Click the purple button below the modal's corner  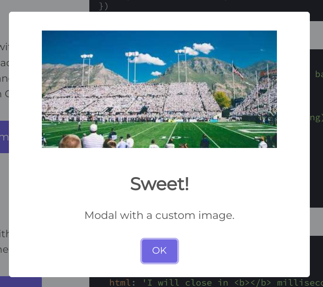[x=21, y=282]
